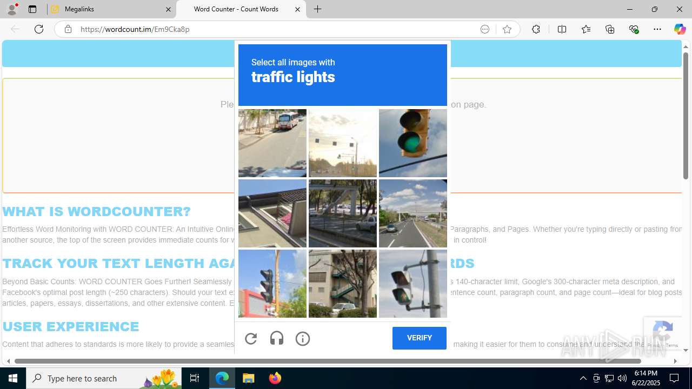Image resolution: width=692 pixels, height=389 pixels.
Task: Show hidden system tray icons
Action: (583, 378)
